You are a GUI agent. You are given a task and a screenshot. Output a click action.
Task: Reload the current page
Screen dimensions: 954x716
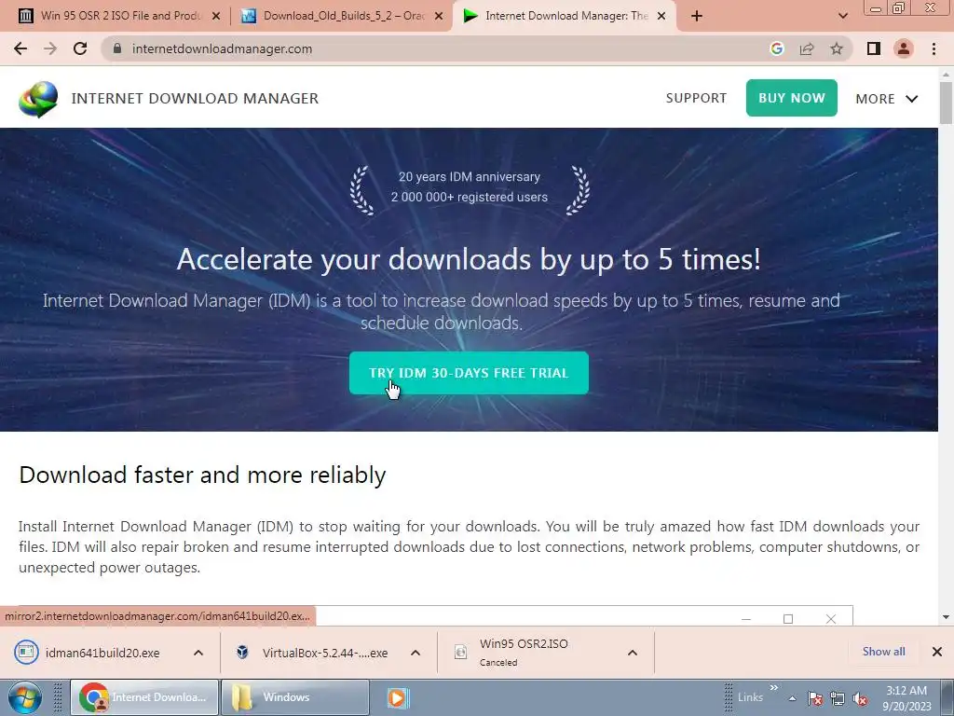(80, 48)
